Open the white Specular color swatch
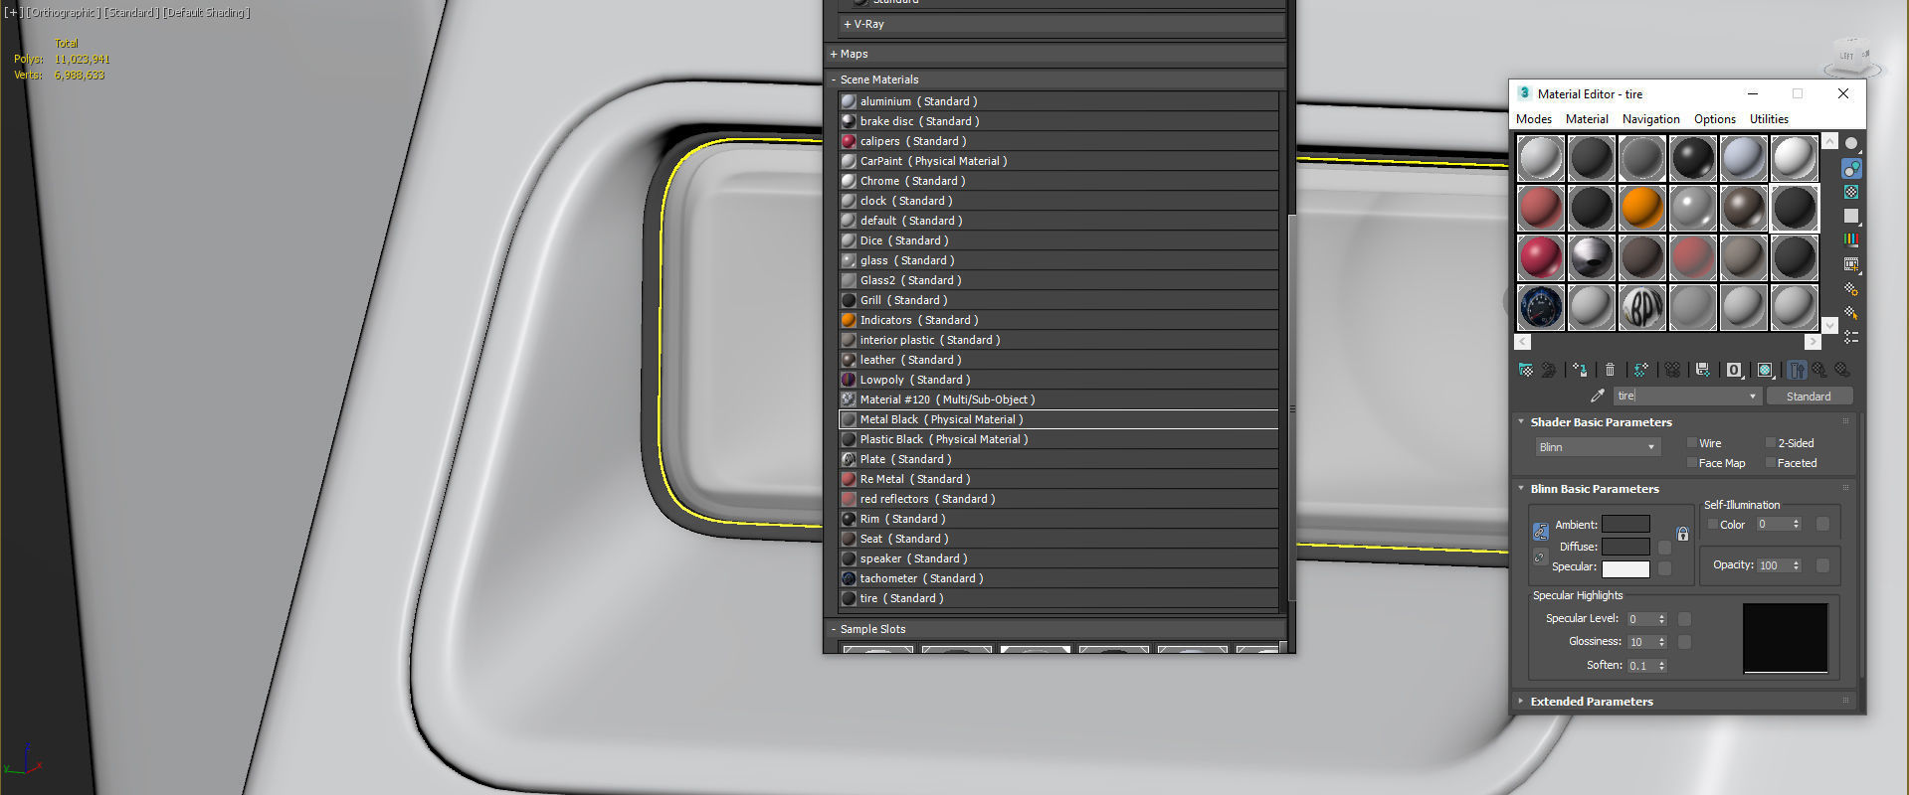 pyautogui.click(x=1625, y=568)
